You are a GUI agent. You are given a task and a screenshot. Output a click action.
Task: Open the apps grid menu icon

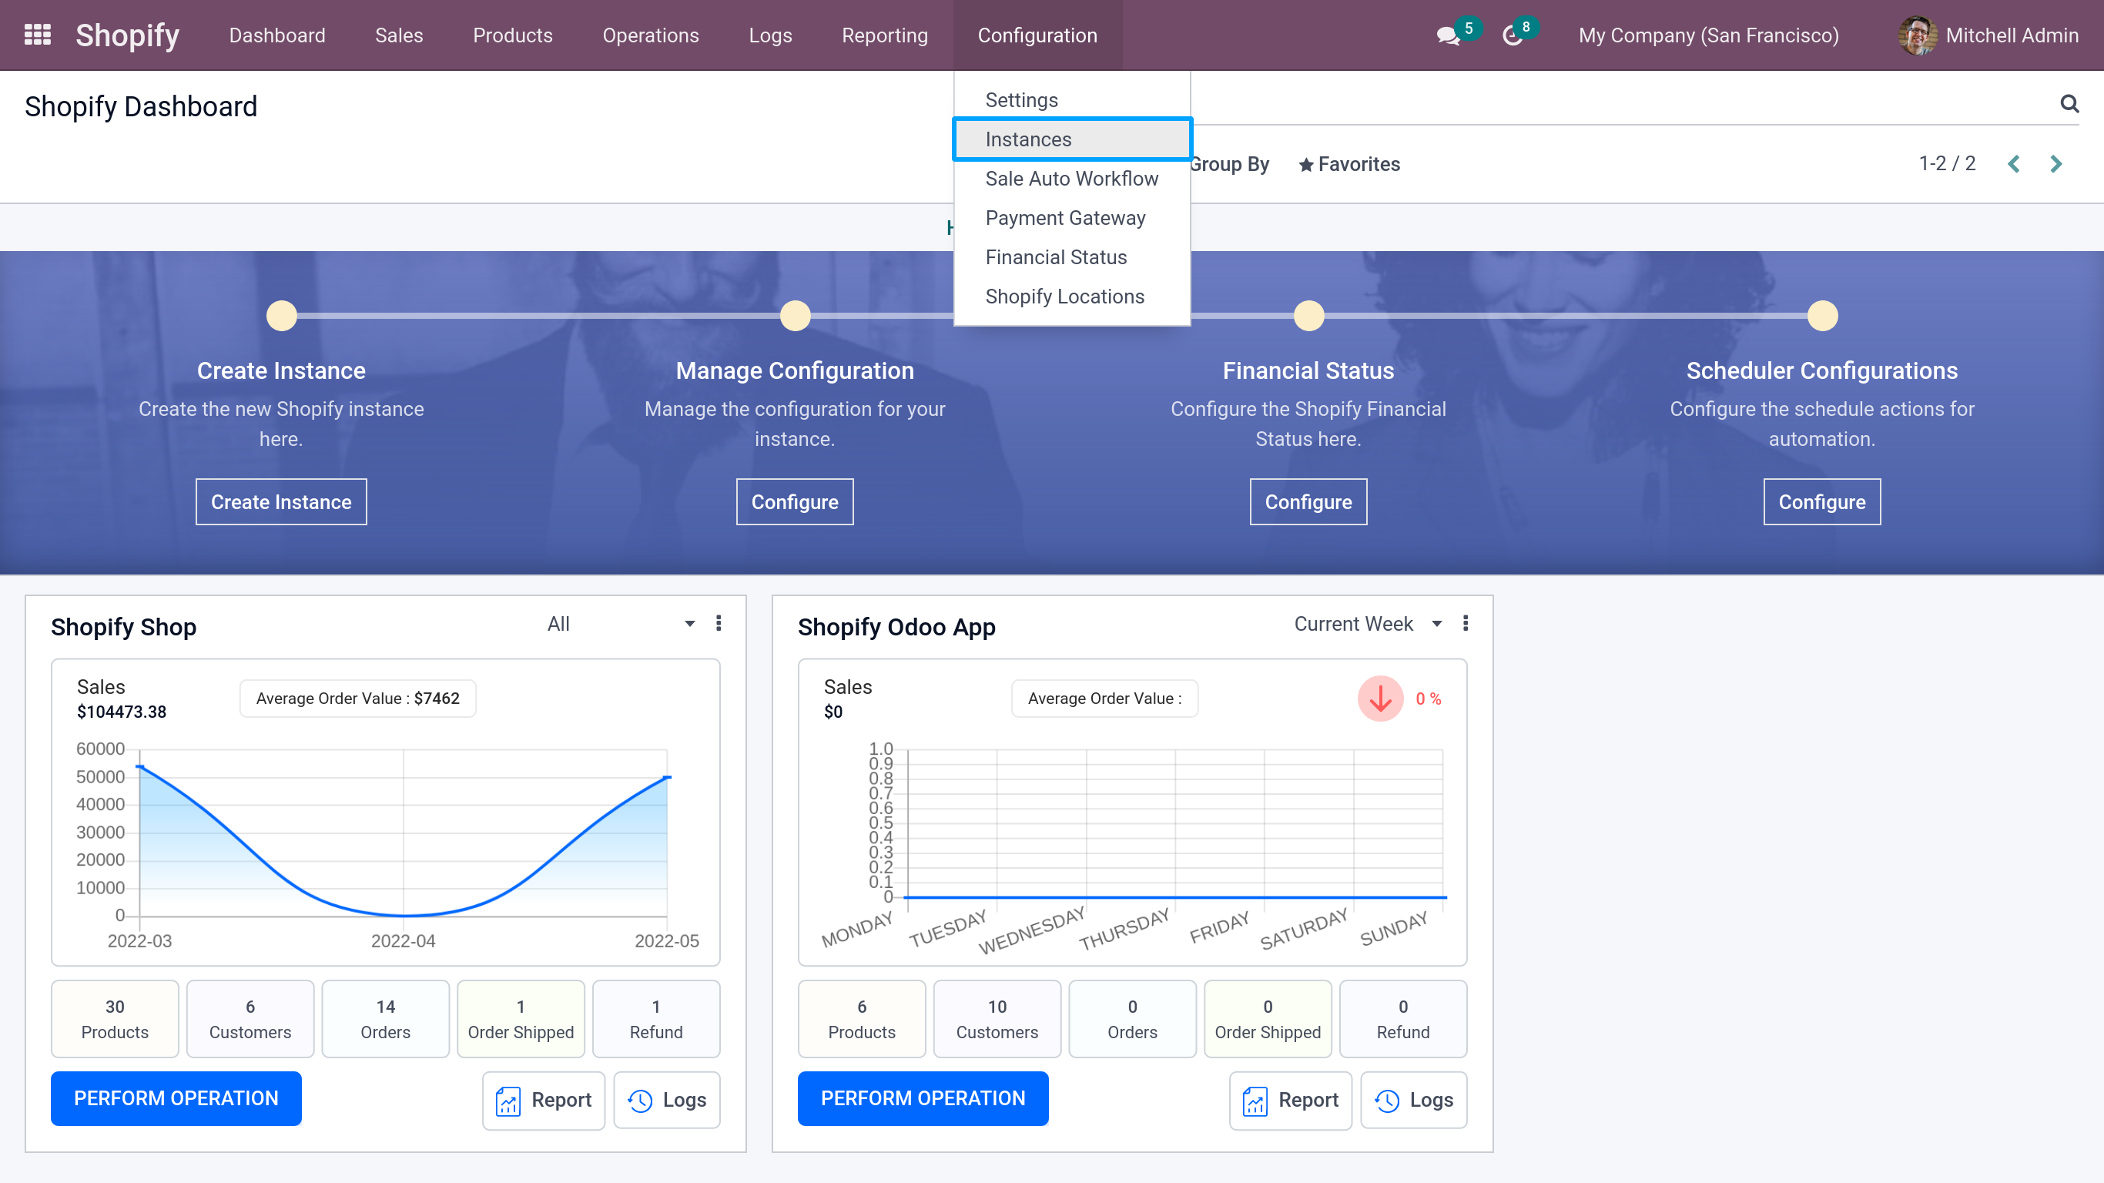(x=38, y=35)
